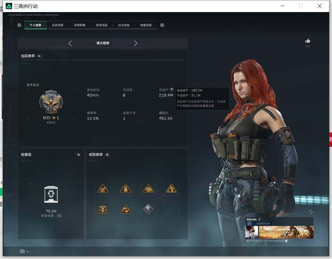Screen dimensions: 332x259
Task: Select the silver diamond-shaped badge
Action: pos(148,209)
